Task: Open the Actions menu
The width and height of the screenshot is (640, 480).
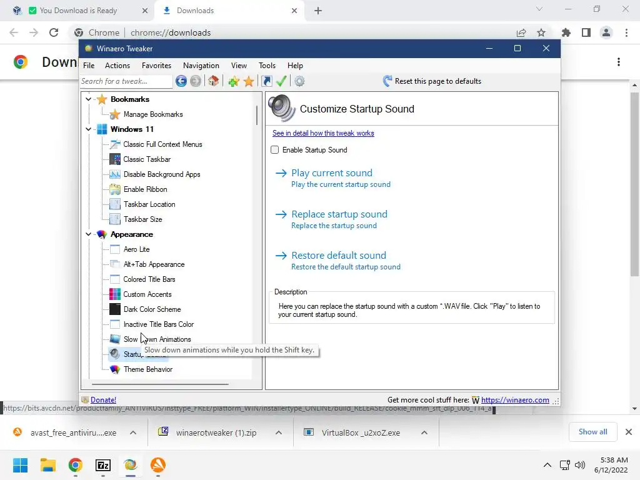Action: [x=117, y=65]
